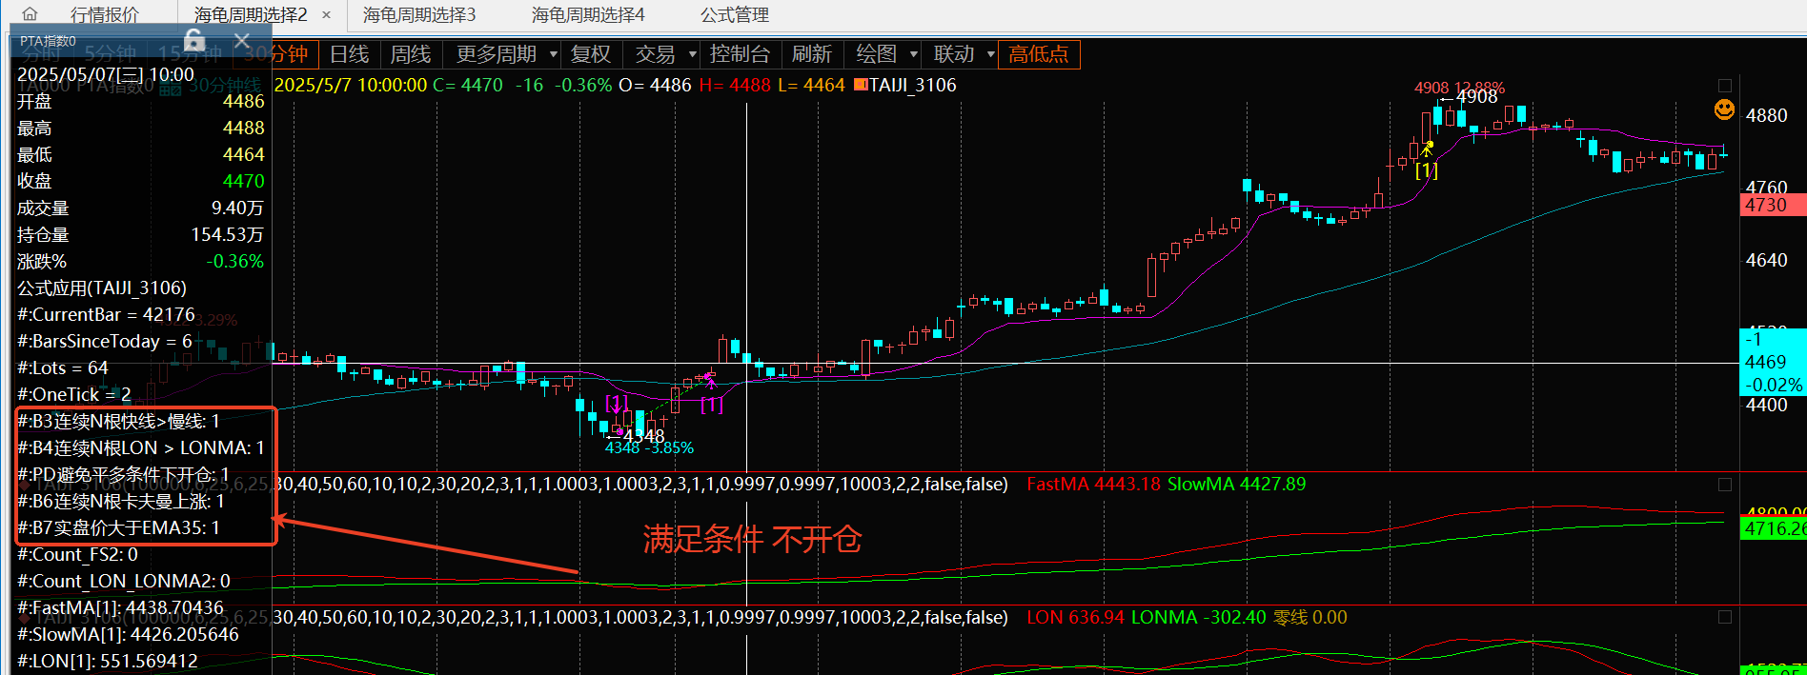Click the #:B7实盘价大于EMA35: 1 line
The height and width of the screenshot is (675, 1807).
coord(119,527)
